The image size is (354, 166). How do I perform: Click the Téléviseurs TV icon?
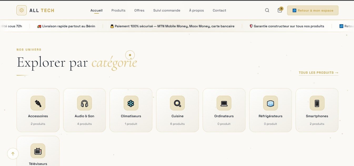(38, 151)
